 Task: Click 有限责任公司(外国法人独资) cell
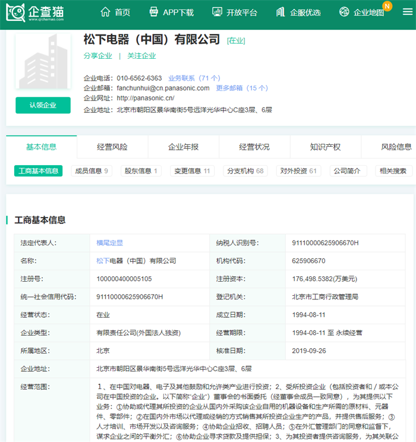tap(138, 333)
